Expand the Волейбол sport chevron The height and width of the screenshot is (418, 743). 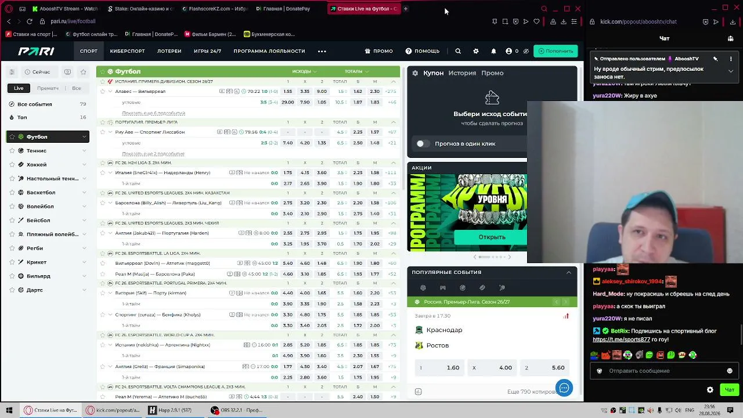(x=84, y=206)
